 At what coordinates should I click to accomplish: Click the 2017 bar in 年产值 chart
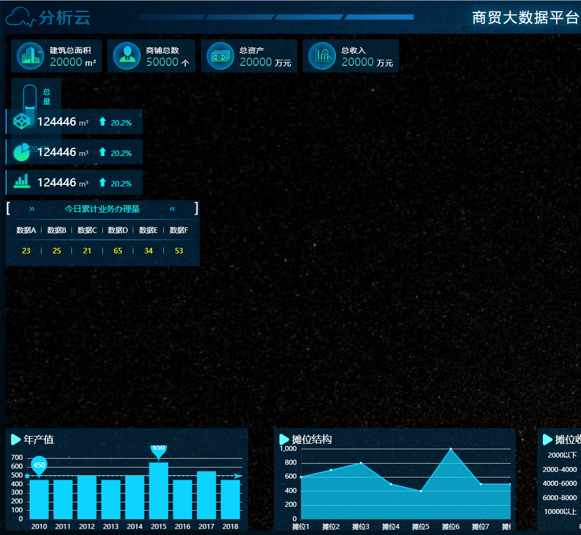click(206, 495)
